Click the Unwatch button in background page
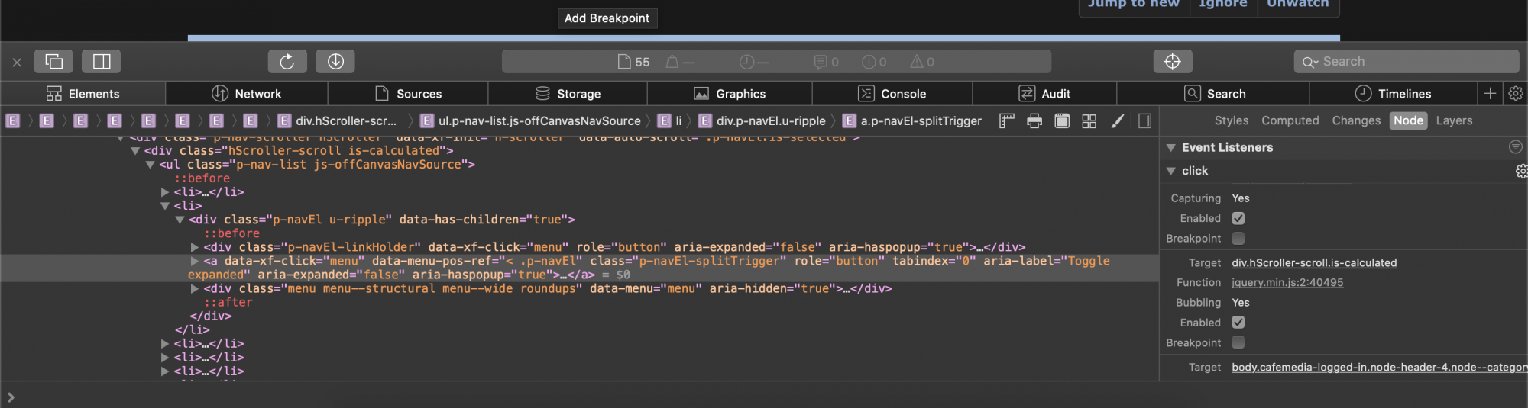1528x408 pixels. (x=1298, y=5)
